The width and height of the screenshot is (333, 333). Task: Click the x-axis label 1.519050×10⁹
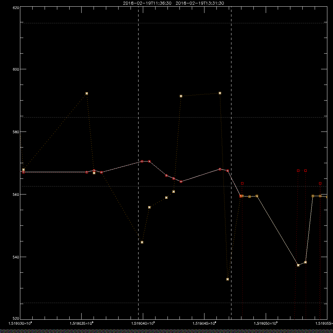[x=266, y=323]
